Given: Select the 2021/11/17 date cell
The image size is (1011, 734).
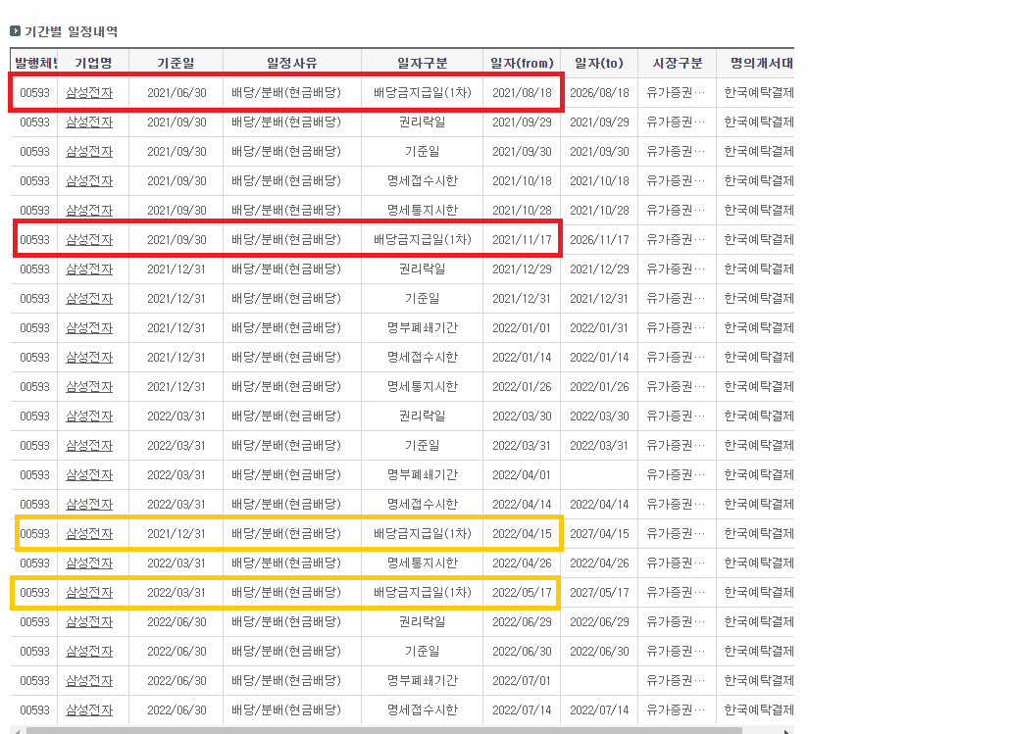Looking at the screenshot, I should point(523,240).
